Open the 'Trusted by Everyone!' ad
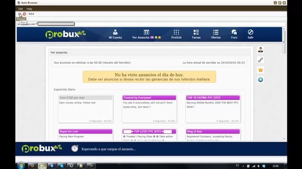This screenshot has width=302, height=169. 149,109
